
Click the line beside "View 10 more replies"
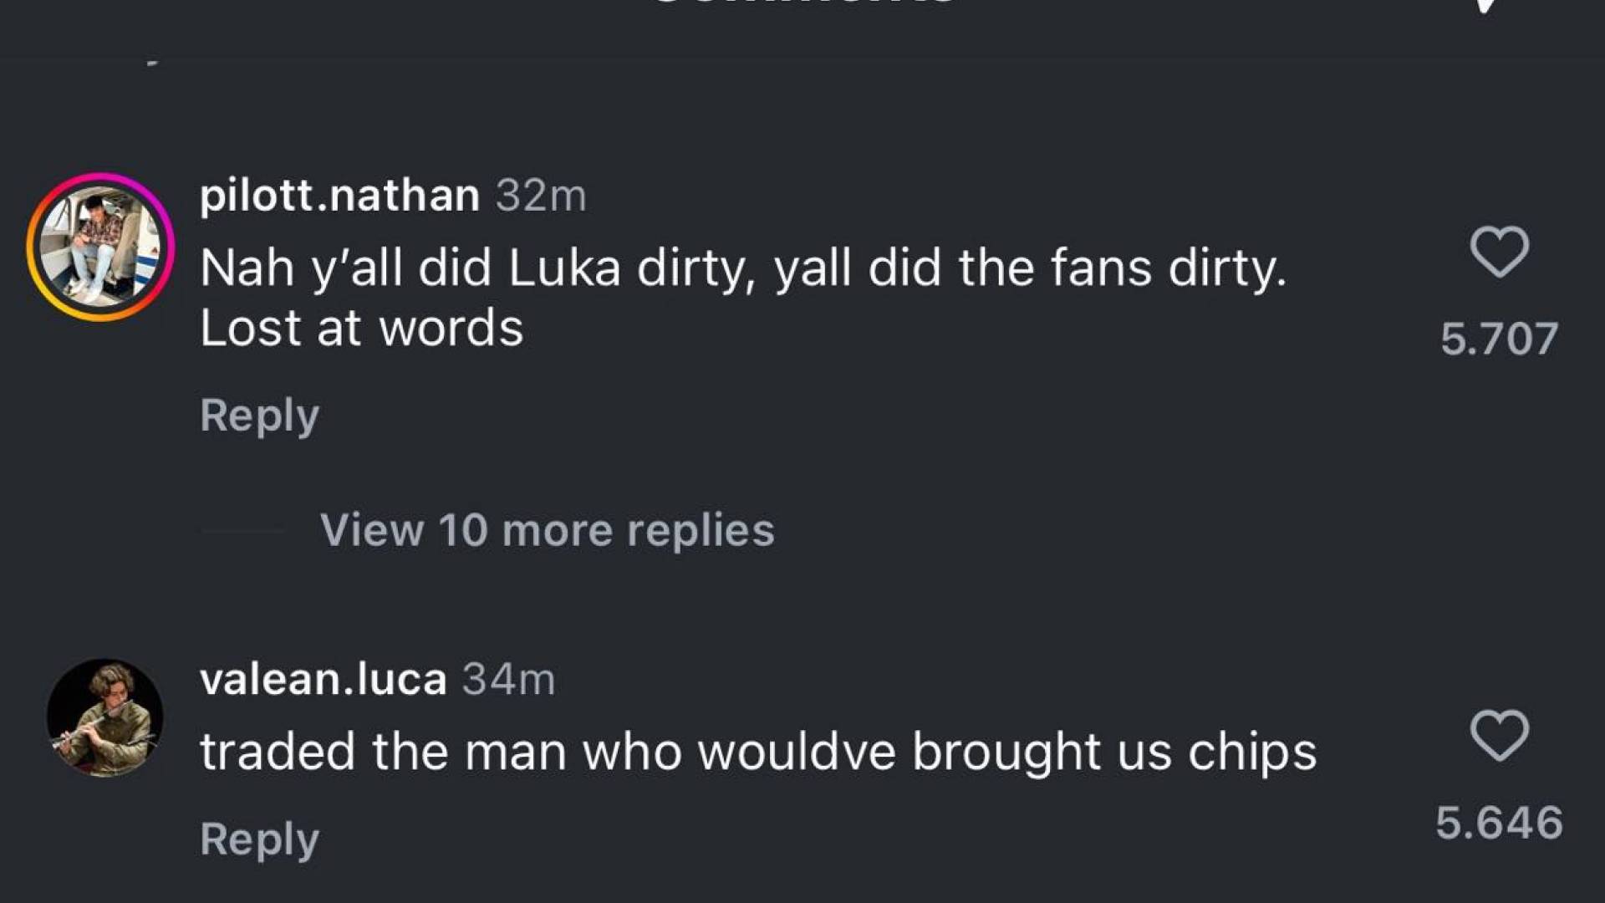(x=243, y=530)
